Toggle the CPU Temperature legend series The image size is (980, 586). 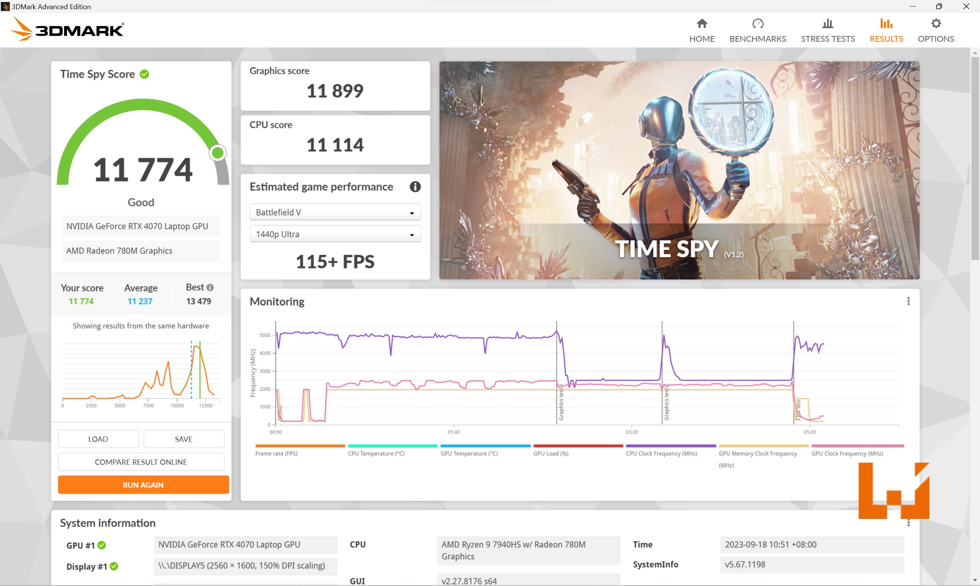393,450
